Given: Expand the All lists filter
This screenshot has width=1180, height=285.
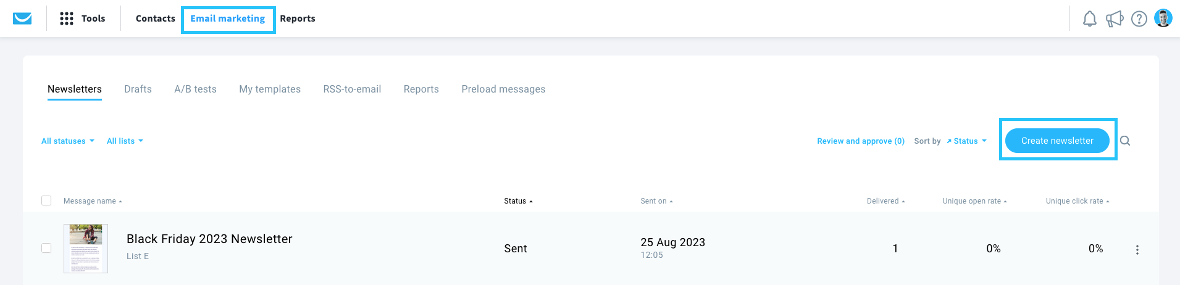Looking at the screenshot, I should 125,141.
